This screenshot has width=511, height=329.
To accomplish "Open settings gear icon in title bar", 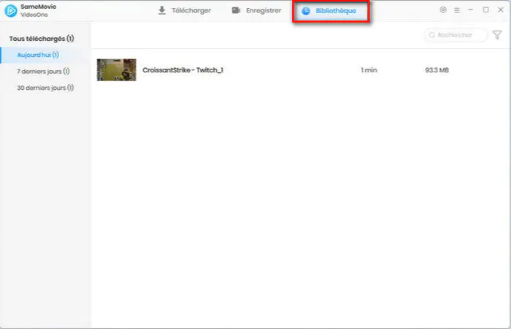I will tap(443, 10).
